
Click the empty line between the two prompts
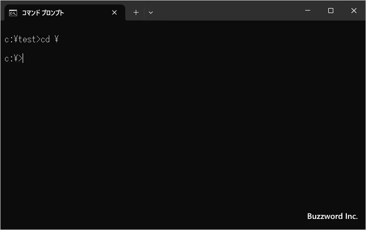(101, 49)
